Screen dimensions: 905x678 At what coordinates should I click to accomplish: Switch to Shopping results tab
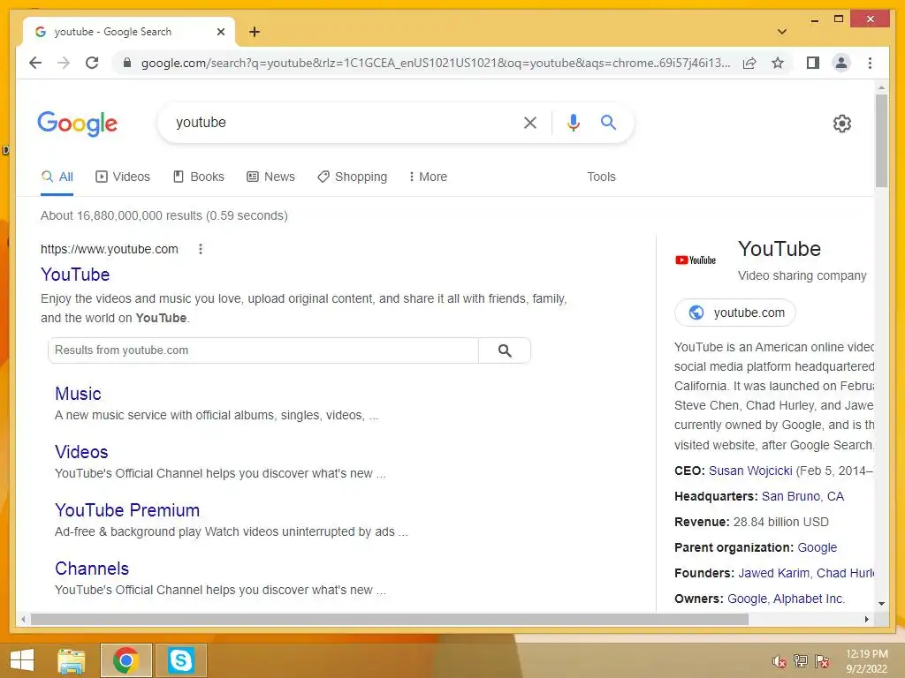tap(352, 177)
